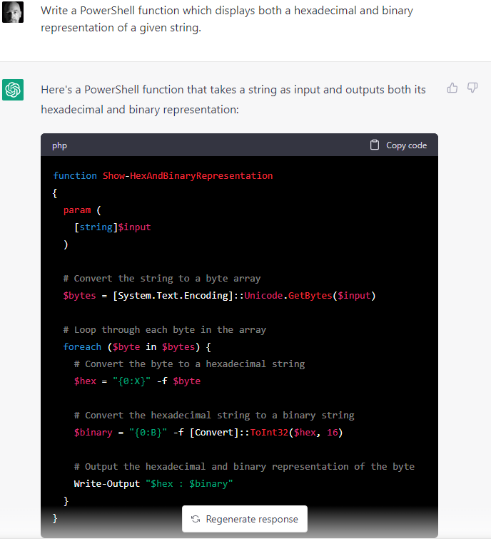Click the clipboard icon in code header
This screenshot has width=491, height=541.
[x=375, y=145]
